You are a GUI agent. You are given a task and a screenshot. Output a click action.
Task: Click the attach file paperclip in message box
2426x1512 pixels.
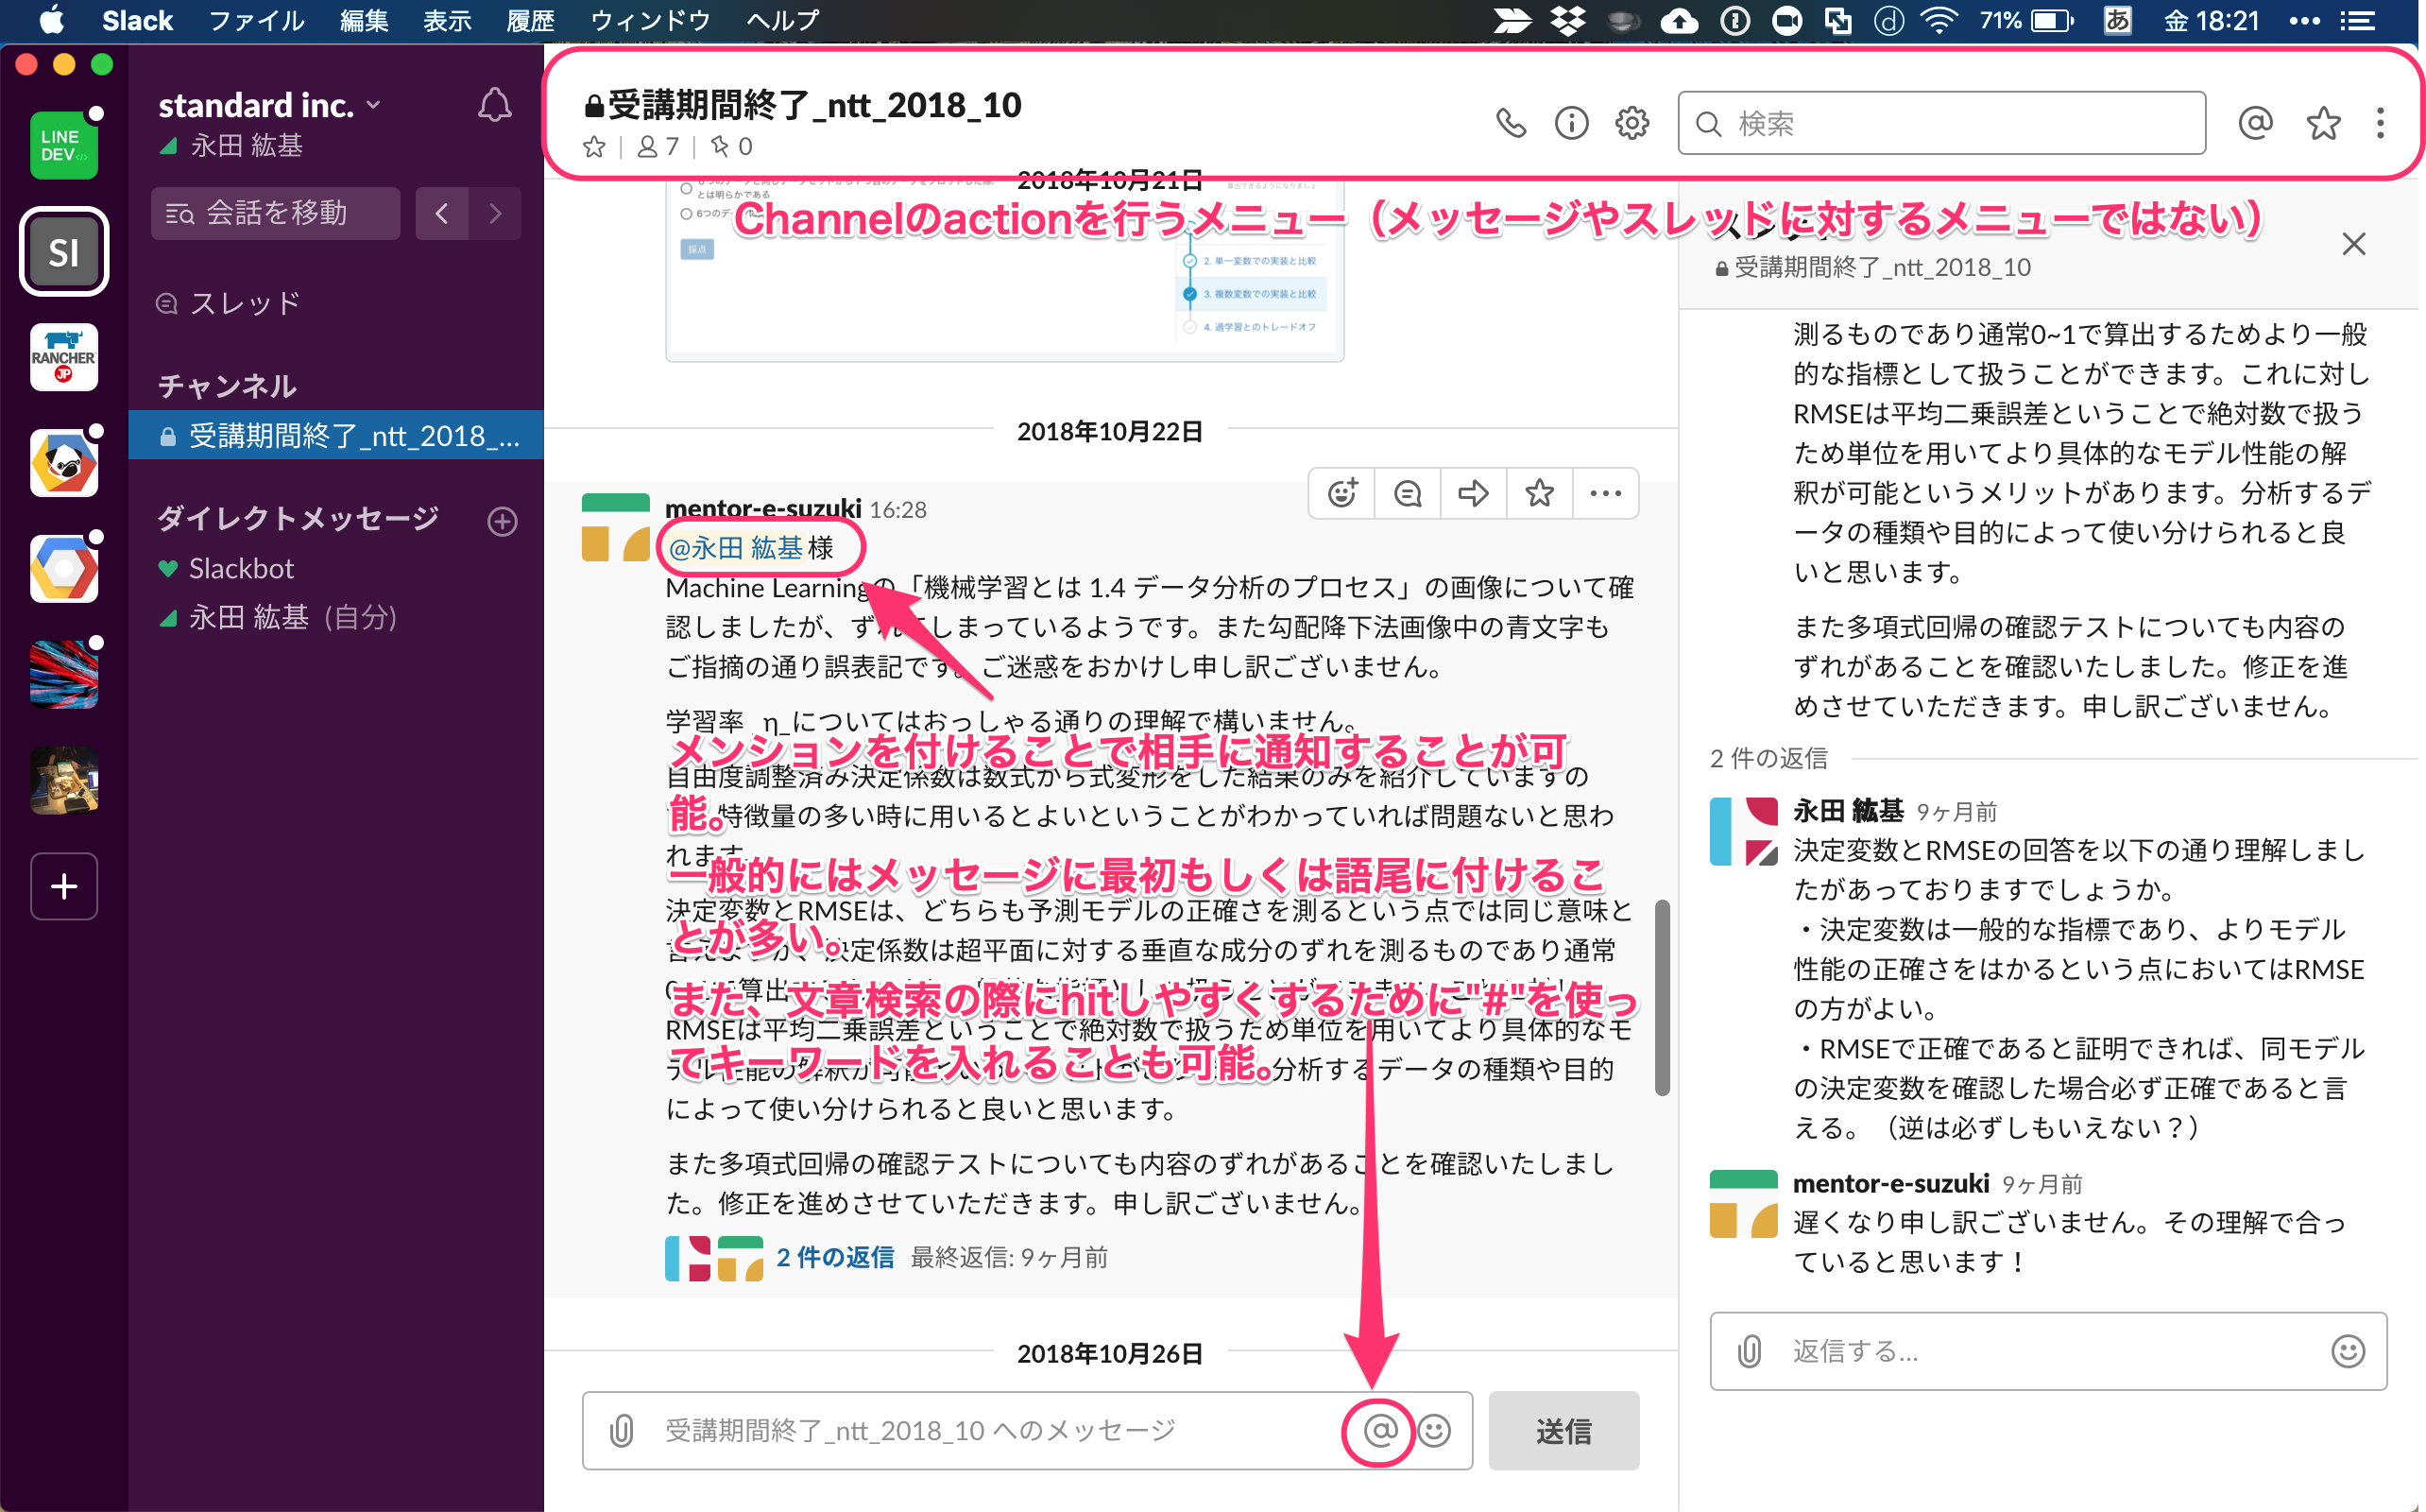tap(621, 1430)
